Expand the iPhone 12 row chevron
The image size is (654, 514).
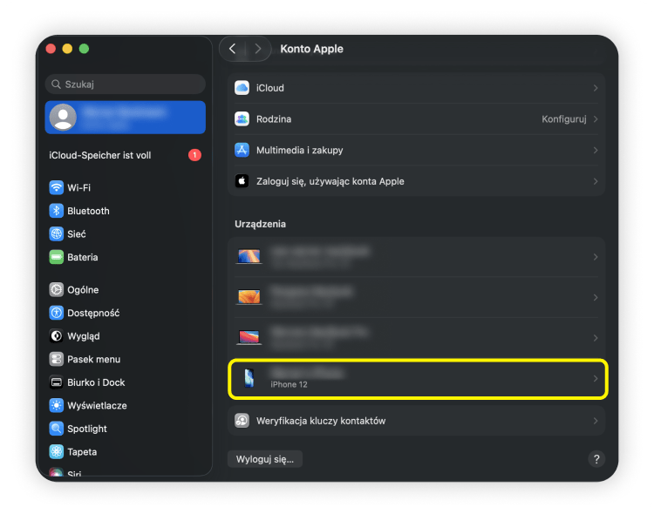596,378
